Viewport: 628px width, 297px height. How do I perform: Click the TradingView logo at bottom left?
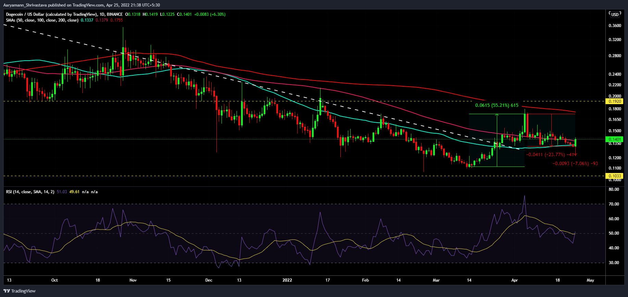click(20, 291)
